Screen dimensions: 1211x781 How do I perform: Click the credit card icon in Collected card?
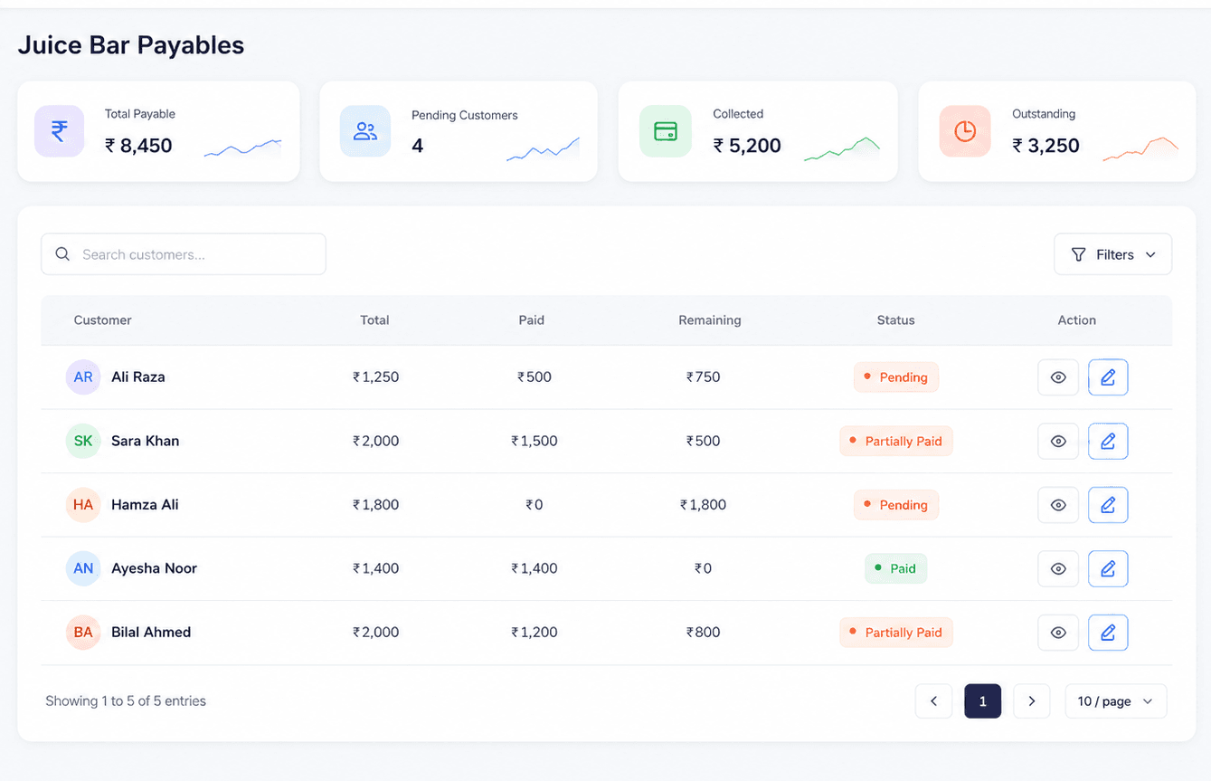pos(665,131)
